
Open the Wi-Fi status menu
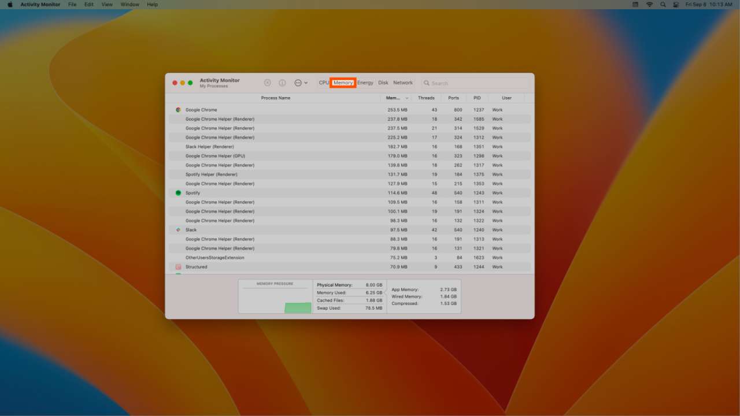pos(649,4)
